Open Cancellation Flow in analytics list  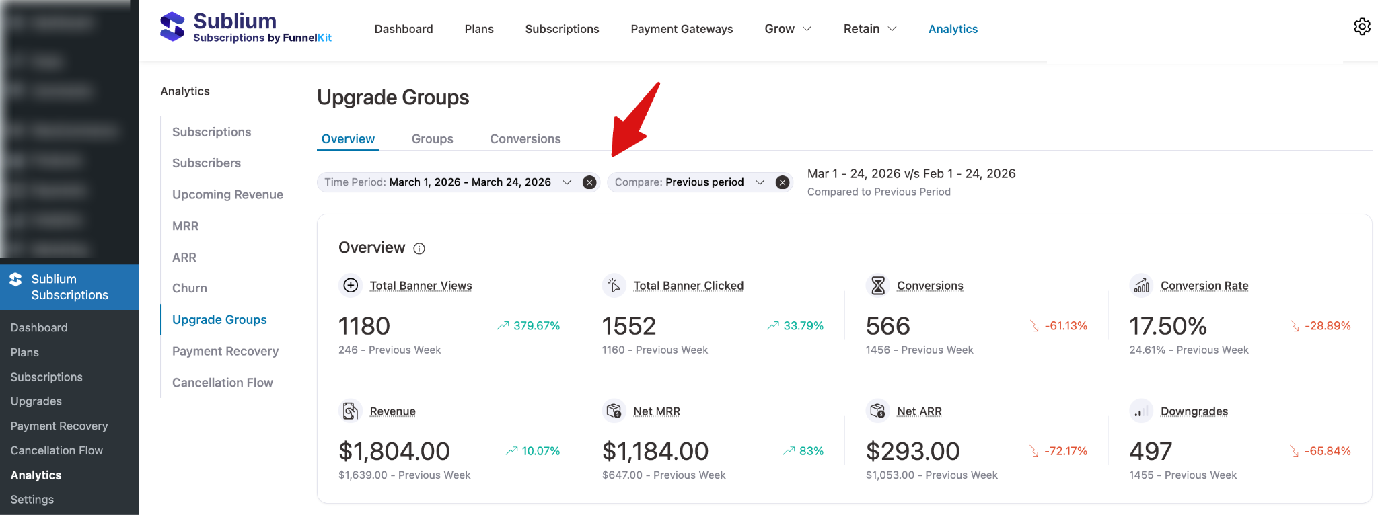coord(223,383)
